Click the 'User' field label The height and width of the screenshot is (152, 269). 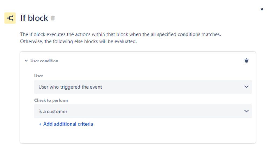coord(39,76)
